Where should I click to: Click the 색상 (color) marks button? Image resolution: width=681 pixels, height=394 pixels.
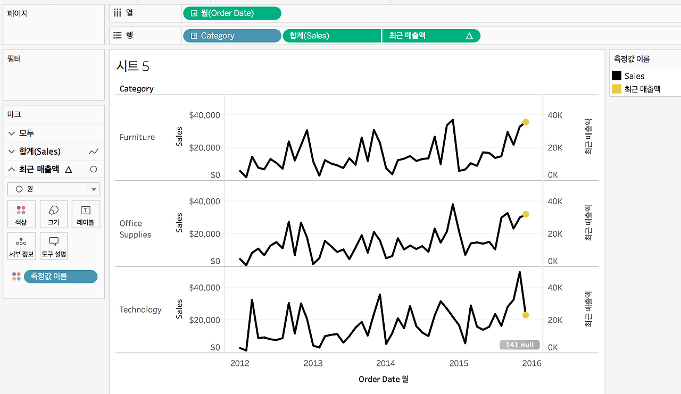point(21,214)
